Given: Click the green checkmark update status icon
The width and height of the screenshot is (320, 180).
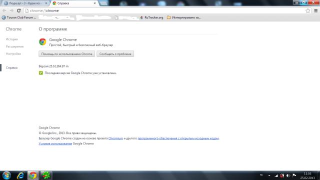Looking at the screenshot, I should 41,73.
